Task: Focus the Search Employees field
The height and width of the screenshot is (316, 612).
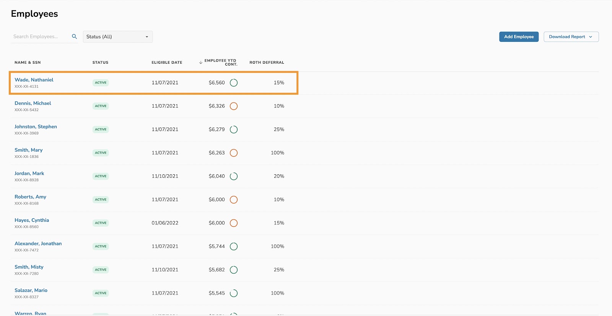Action: (40, 37)
